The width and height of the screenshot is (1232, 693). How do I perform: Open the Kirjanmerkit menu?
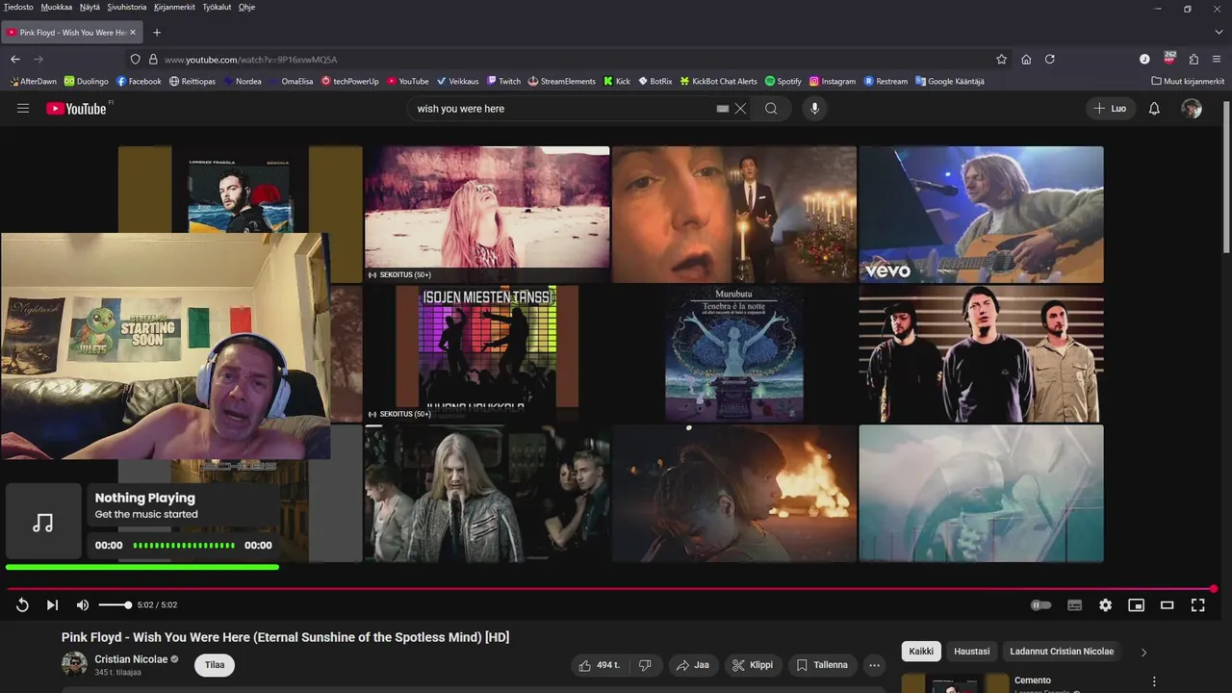pos(174,7)
